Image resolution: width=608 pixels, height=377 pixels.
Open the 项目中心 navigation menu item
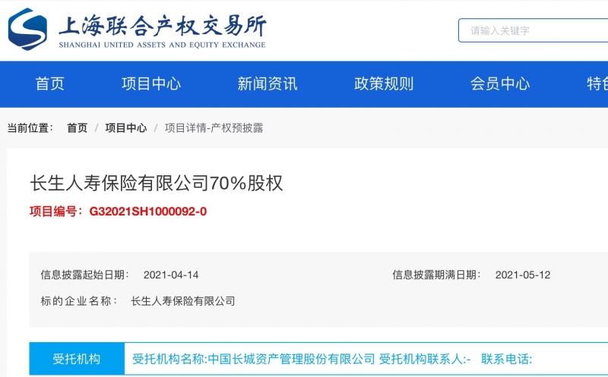[x=151, y=84]
